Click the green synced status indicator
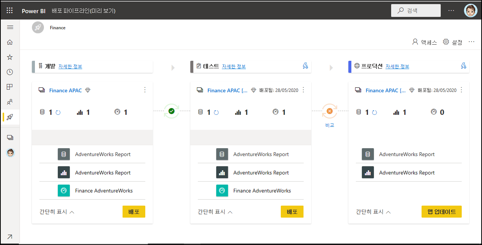 (172, 111)
